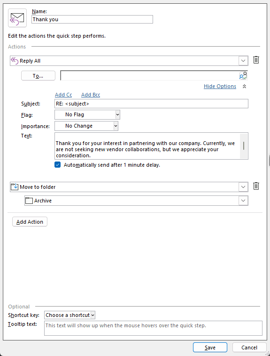Image resolution: width=270 pixels, height=356 pixels.
Task: Click the Reply All arrow icon
Action: [15, 61]
